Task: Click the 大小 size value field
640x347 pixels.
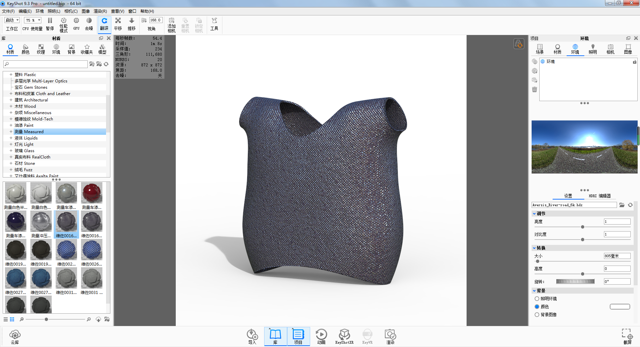Action: (x=617, y=256)
